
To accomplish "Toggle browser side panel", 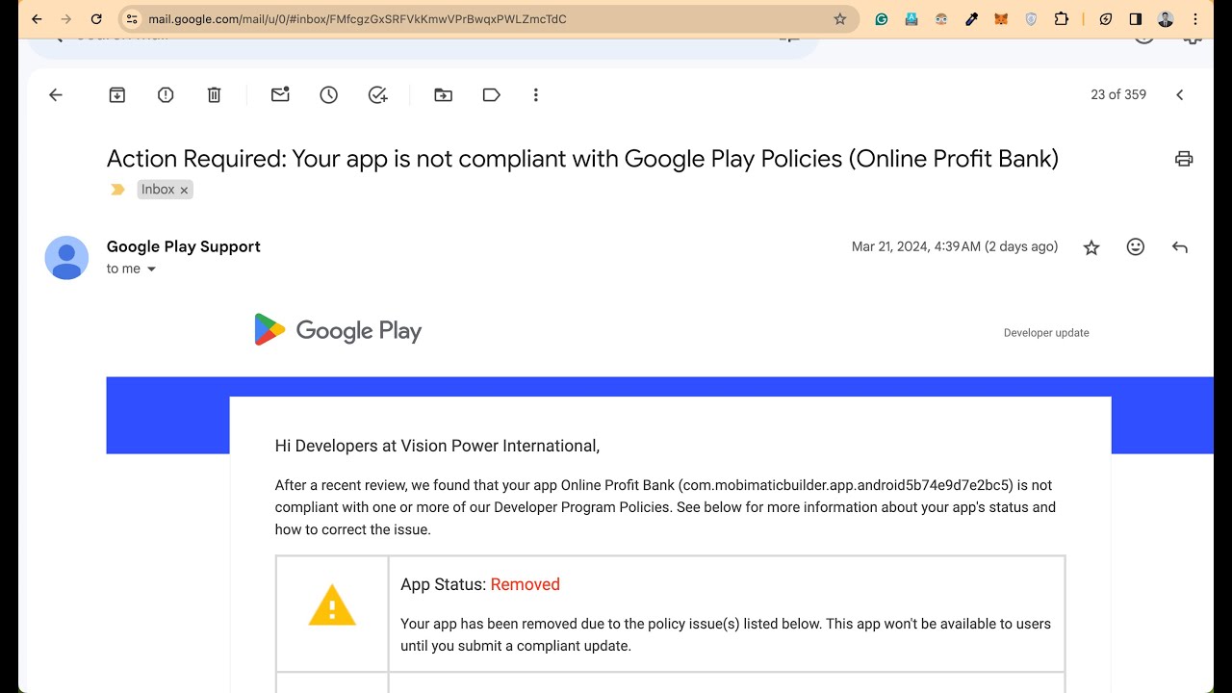I will coord(1136,18).
